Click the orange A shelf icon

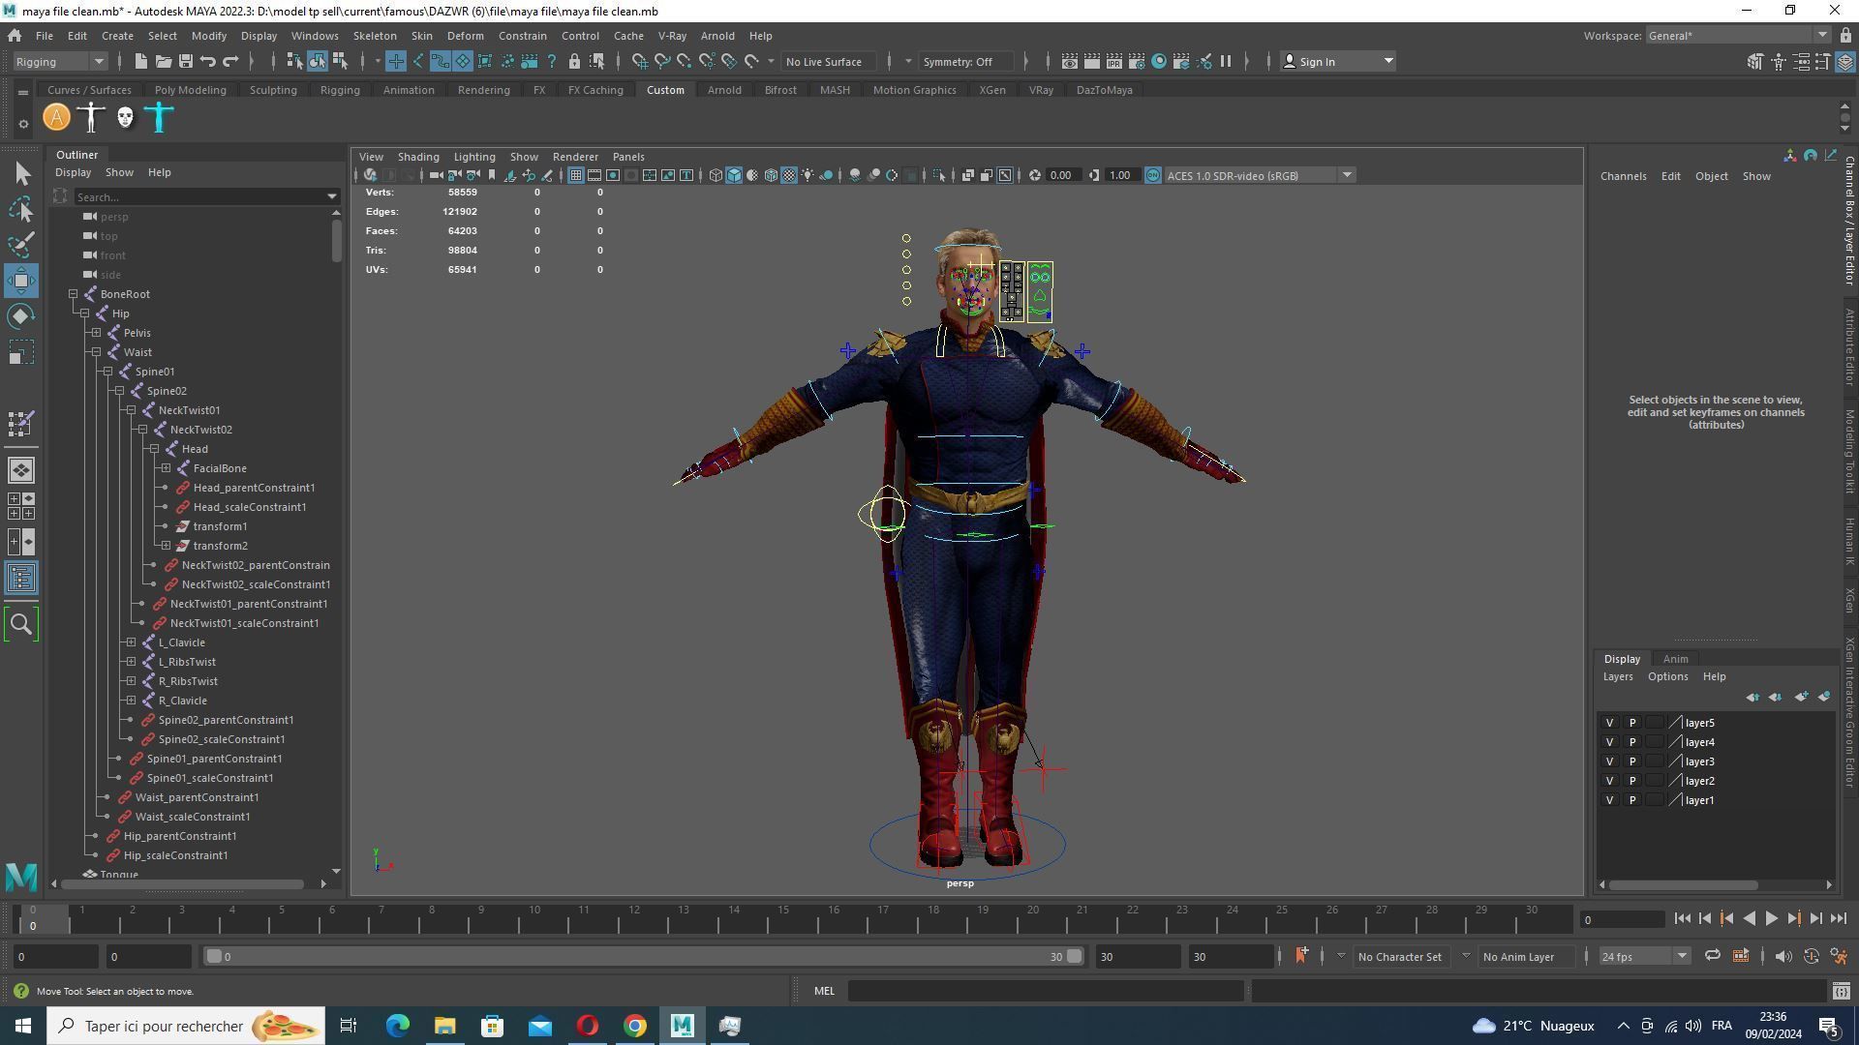[x=57, y=118]
